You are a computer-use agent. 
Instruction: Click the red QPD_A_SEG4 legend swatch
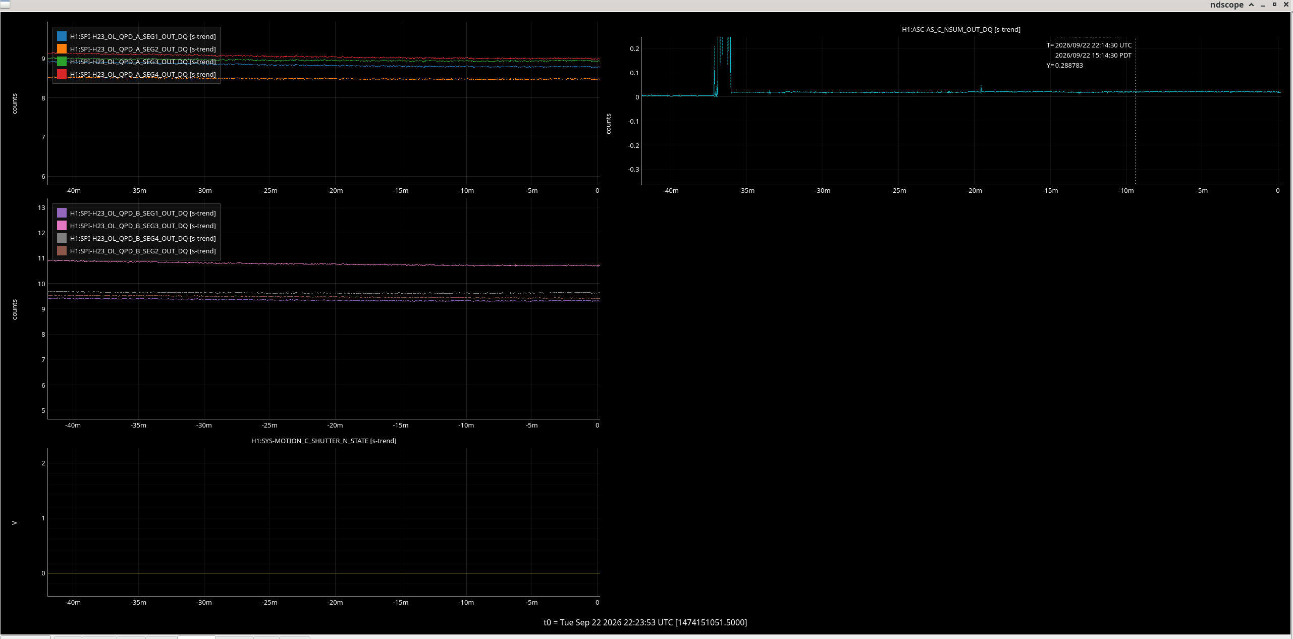(x=62, y=74)
